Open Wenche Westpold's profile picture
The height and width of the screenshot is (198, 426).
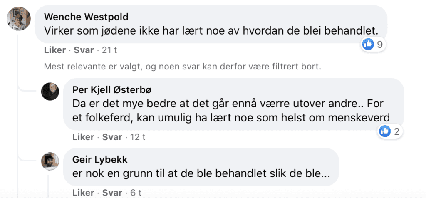coord(18,18)
